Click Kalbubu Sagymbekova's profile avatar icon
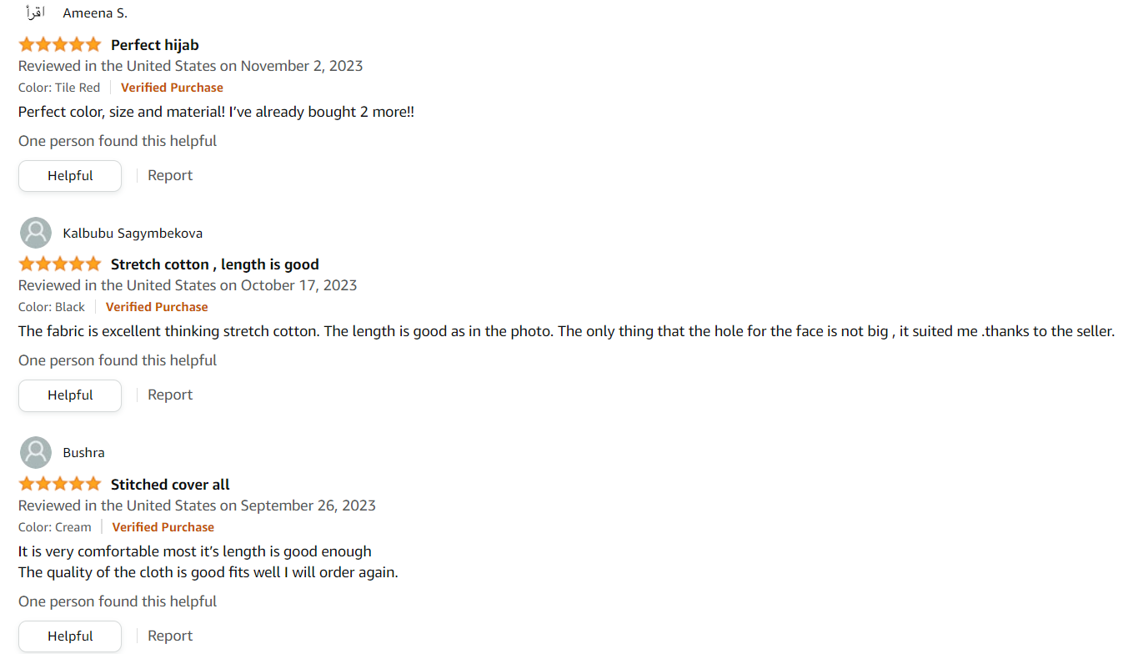The height and width of the screenshot is (654, 1133). [x=36, y=233]
